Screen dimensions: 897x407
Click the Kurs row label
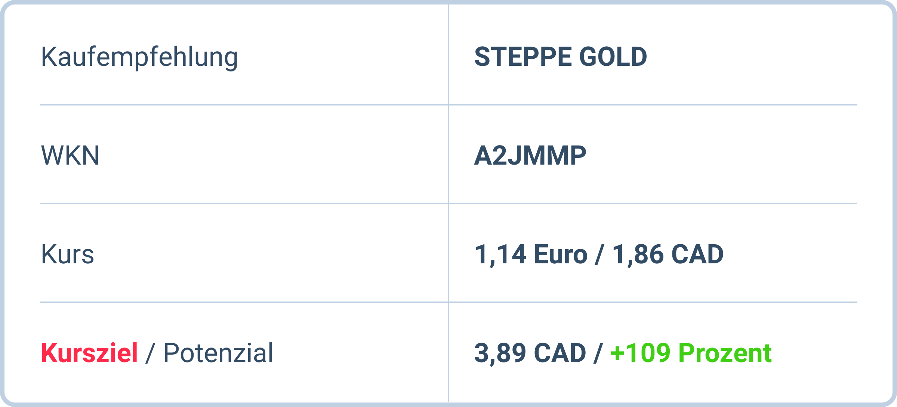tap(68, 254)
